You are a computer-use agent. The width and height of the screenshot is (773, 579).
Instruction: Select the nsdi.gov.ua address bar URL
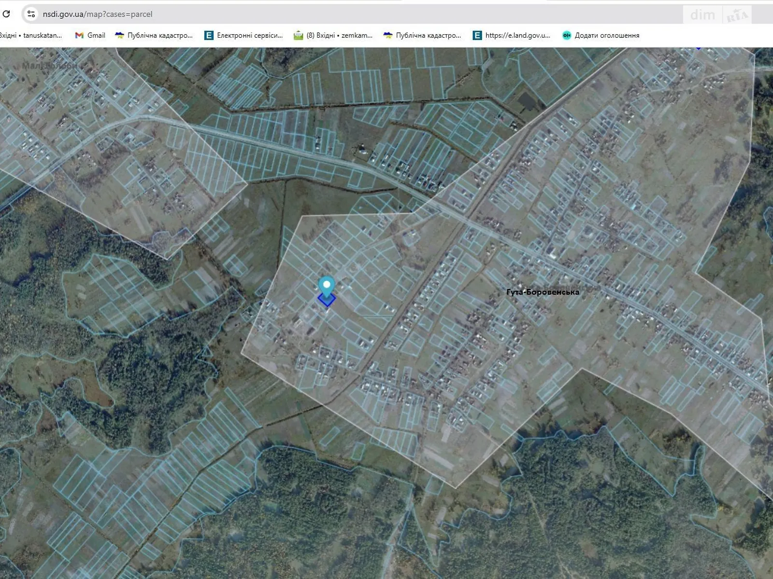(x=97, y=14)
